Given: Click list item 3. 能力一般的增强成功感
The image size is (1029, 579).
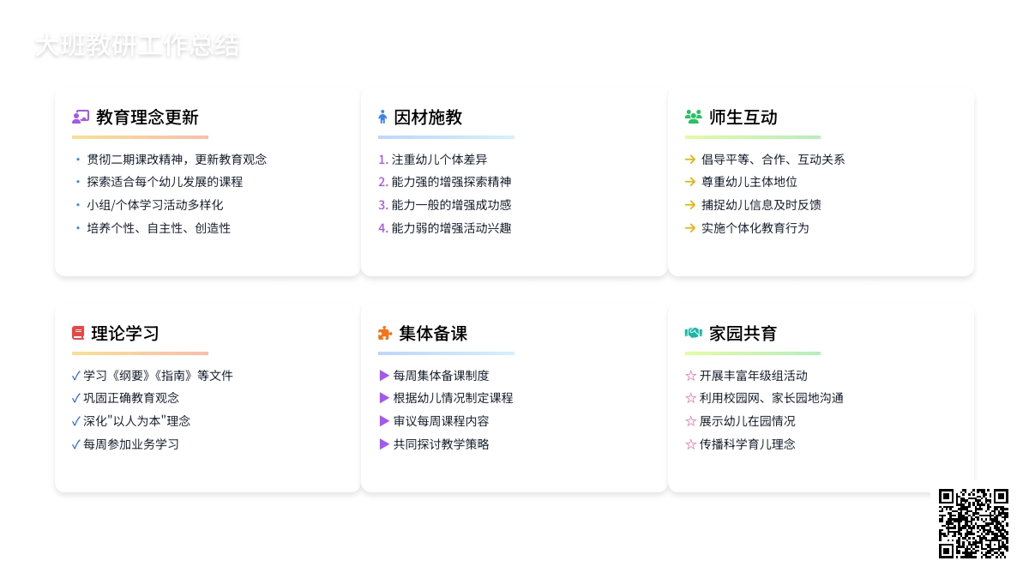Looking at the screenshot, I should pos(445,205).
